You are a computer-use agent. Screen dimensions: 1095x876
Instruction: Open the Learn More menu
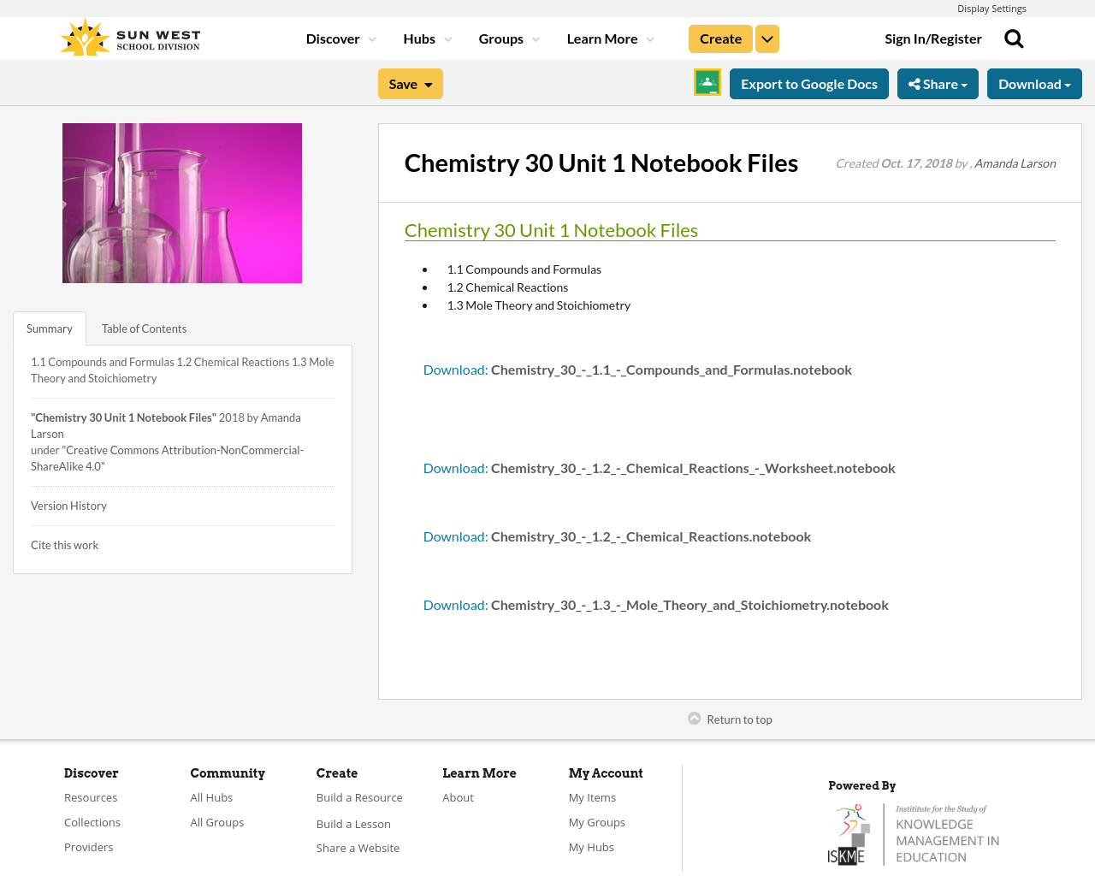pos(602,38)
